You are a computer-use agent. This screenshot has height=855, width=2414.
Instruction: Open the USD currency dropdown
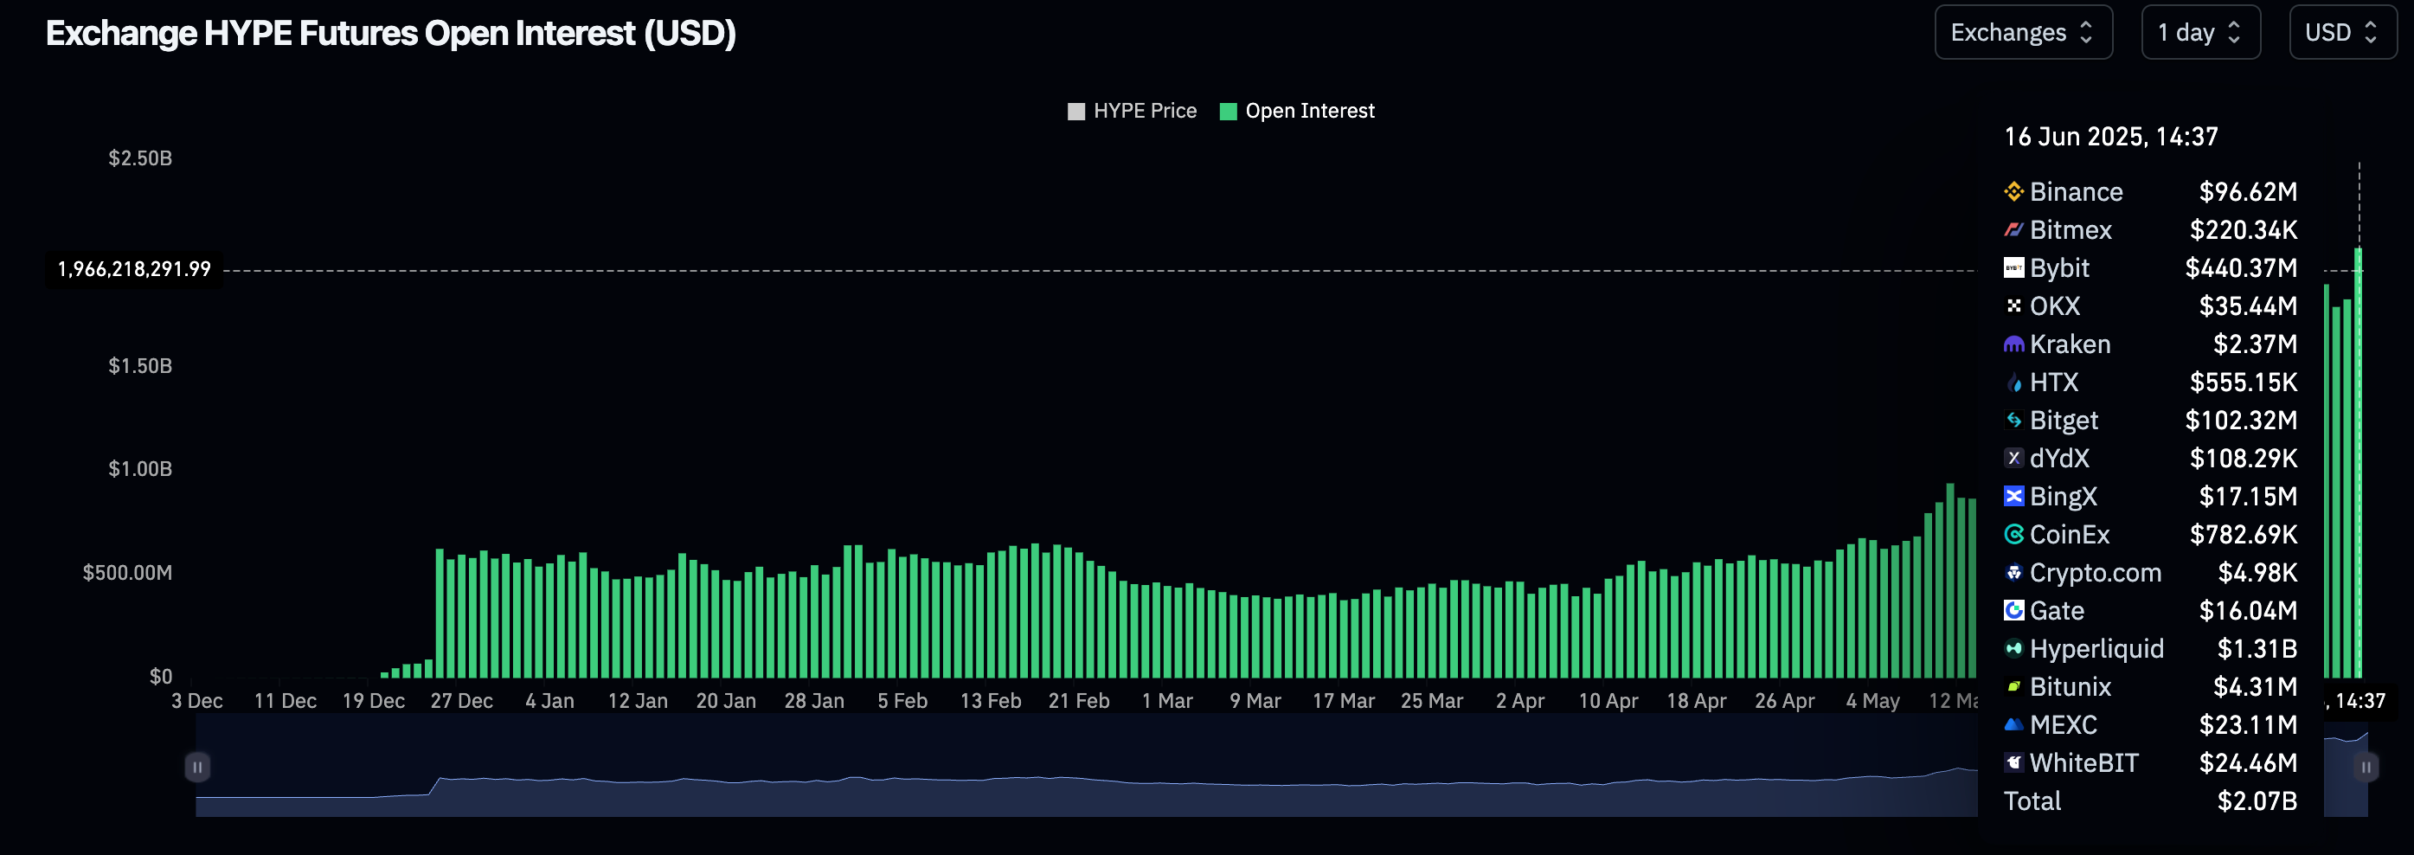point(2343,33)
